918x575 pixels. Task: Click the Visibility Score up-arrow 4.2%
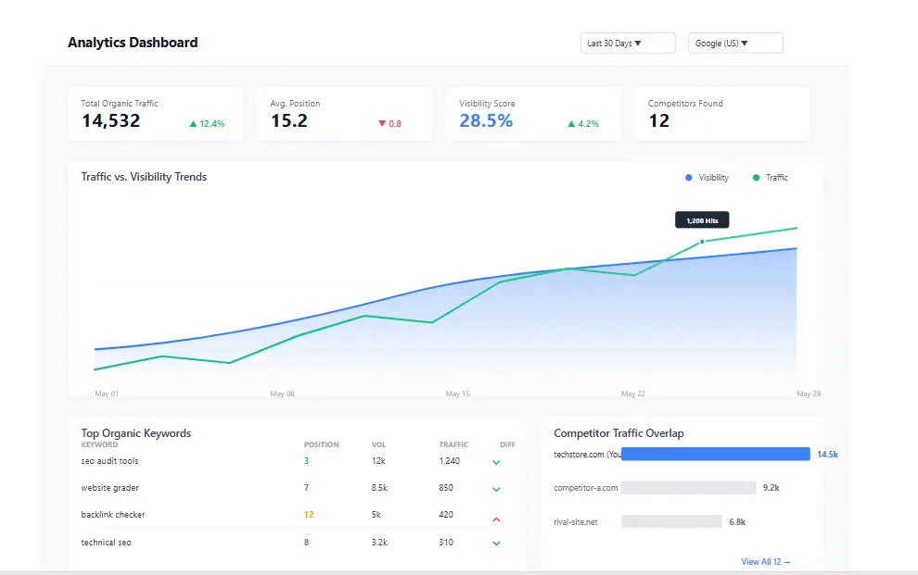[583, 124]
